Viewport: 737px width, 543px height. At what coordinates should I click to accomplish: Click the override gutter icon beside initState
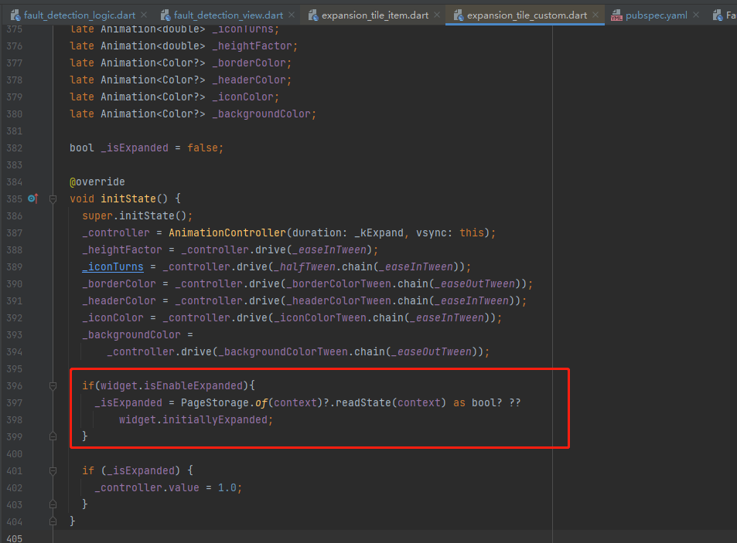(32, 199)
